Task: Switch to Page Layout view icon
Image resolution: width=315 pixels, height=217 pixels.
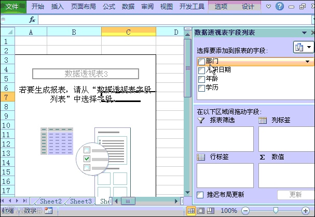Action: (x=201, y=211)
